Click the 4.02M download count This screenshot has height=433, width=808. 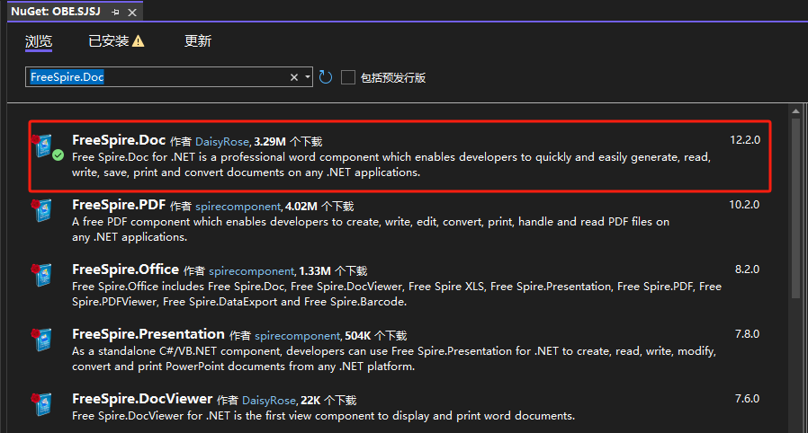point(301,207)
